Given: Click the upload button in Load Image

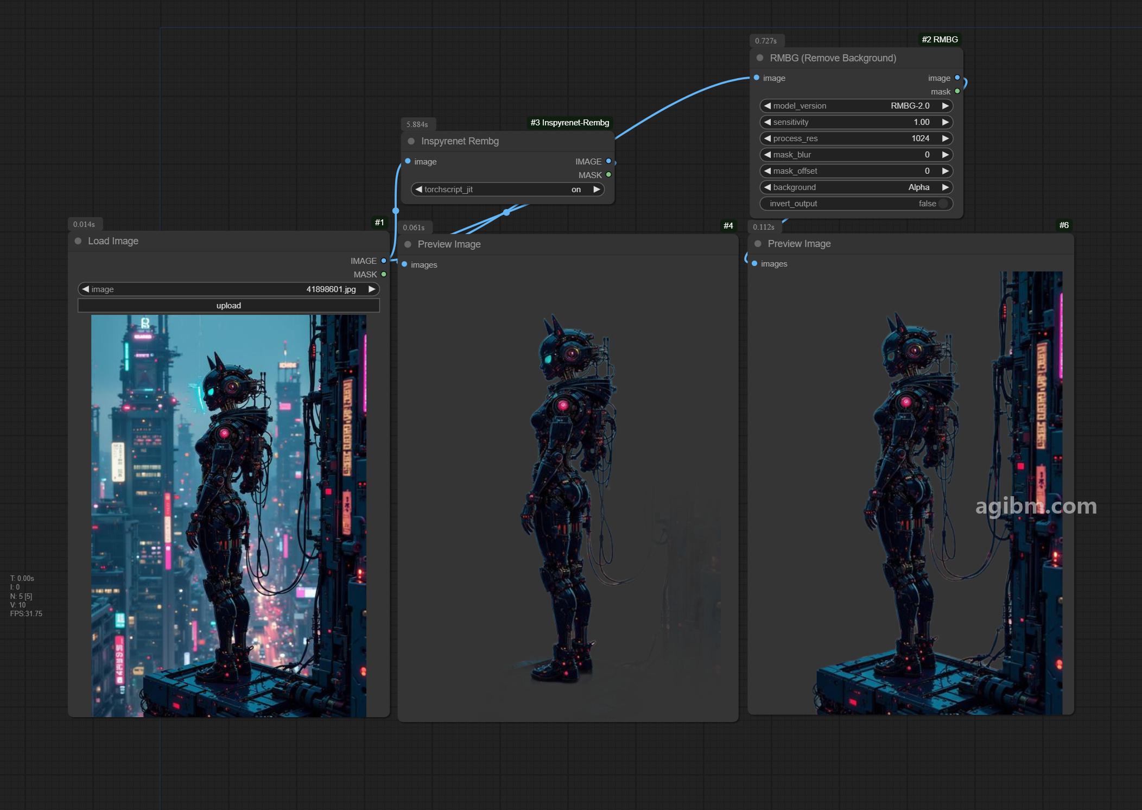Looking at the screenshot, I should (229, 306).
